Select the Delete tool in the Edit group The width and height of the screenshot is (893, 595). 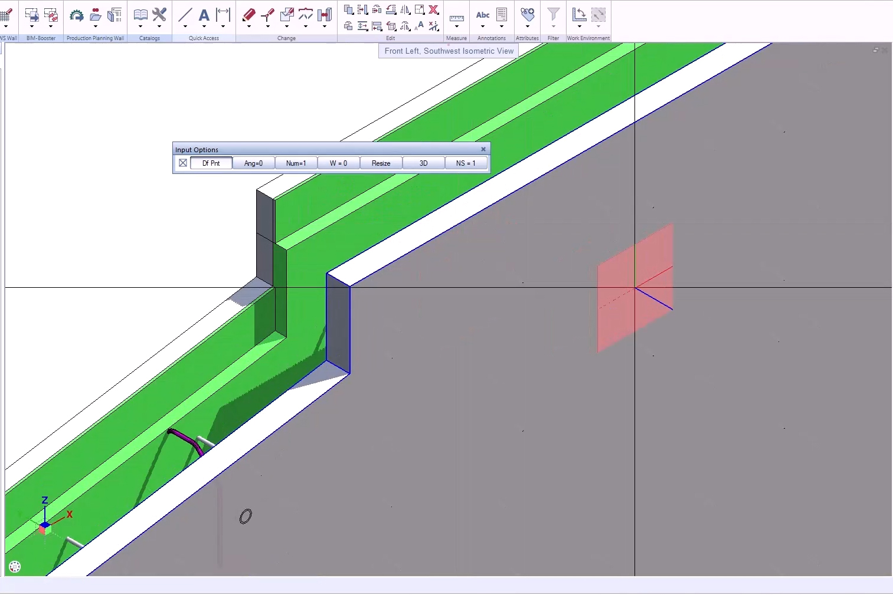pyautogui.click(x=434, y=10)
